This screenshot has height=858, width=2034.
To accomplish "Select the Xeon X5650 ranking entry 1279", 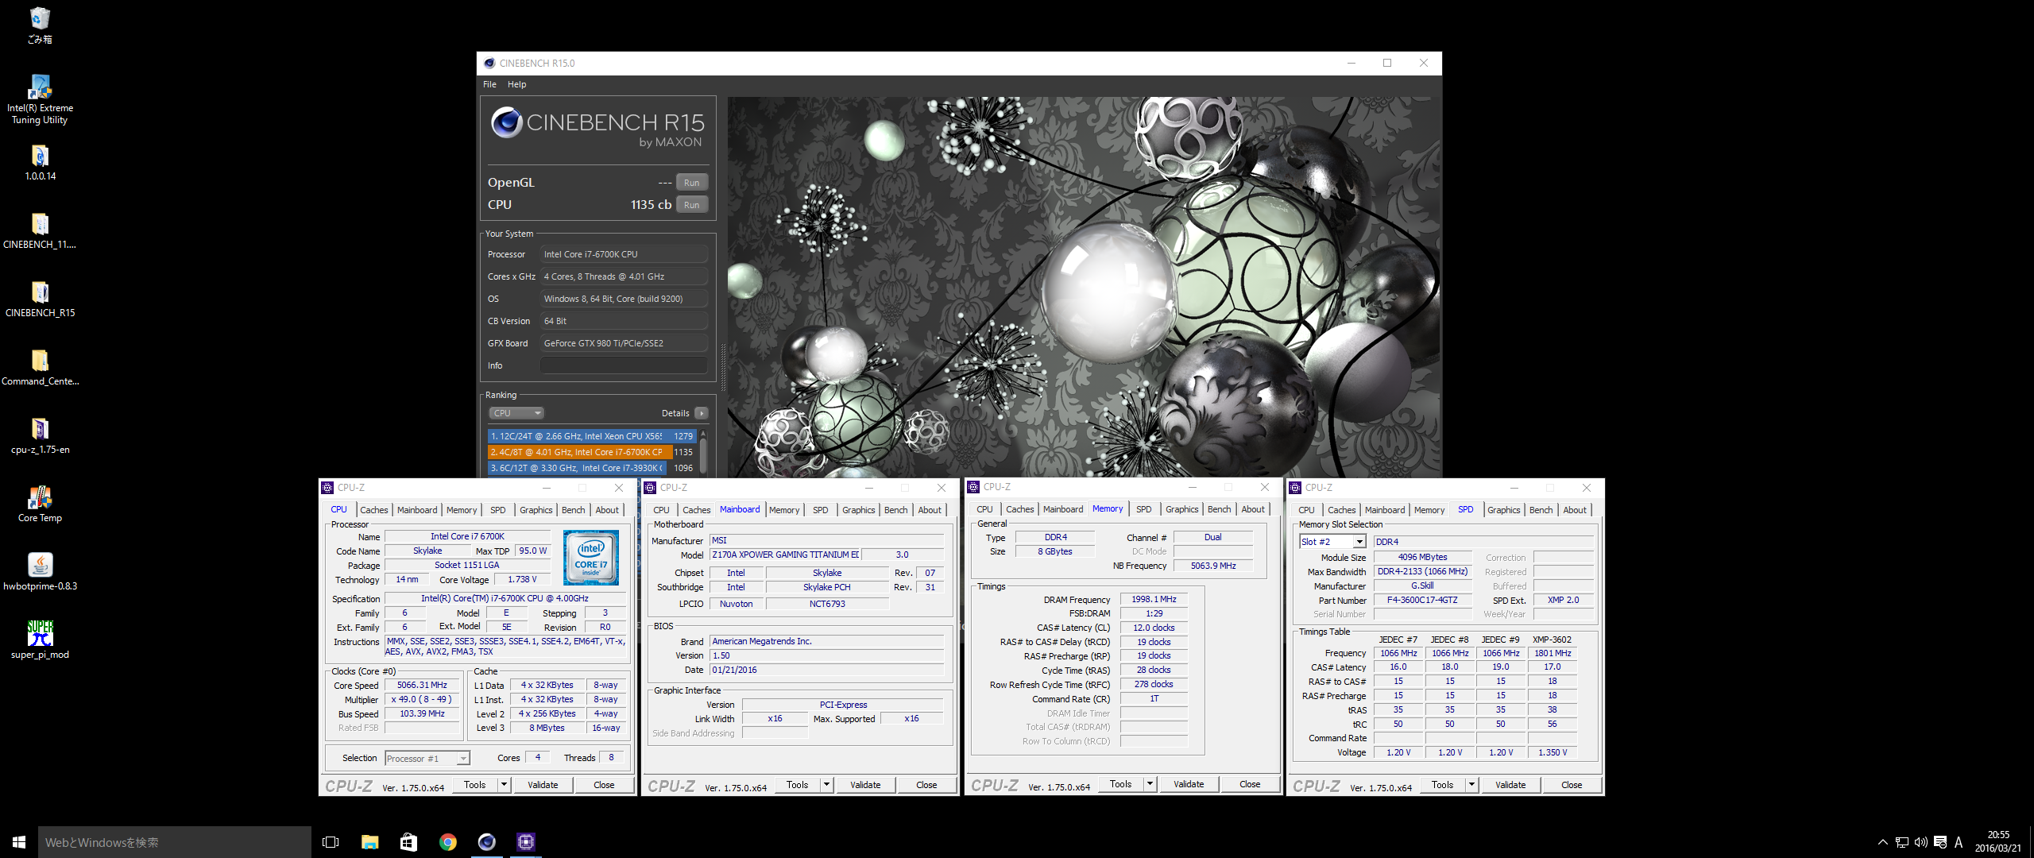I will coord(592,436).
